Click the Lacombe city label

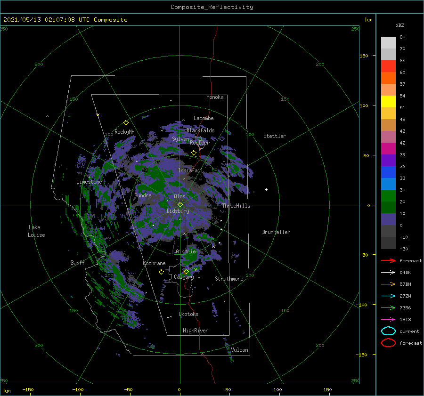(204, 118)
